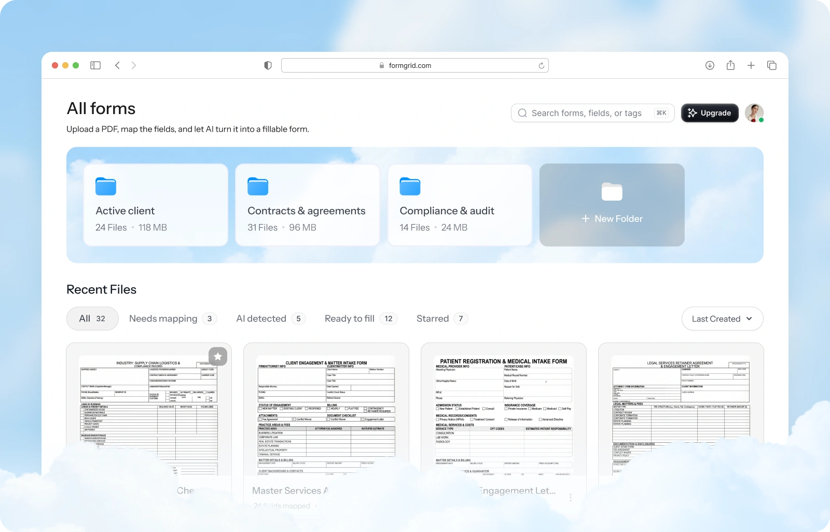Click the ⌘K shortcut badge

point(661,113)
